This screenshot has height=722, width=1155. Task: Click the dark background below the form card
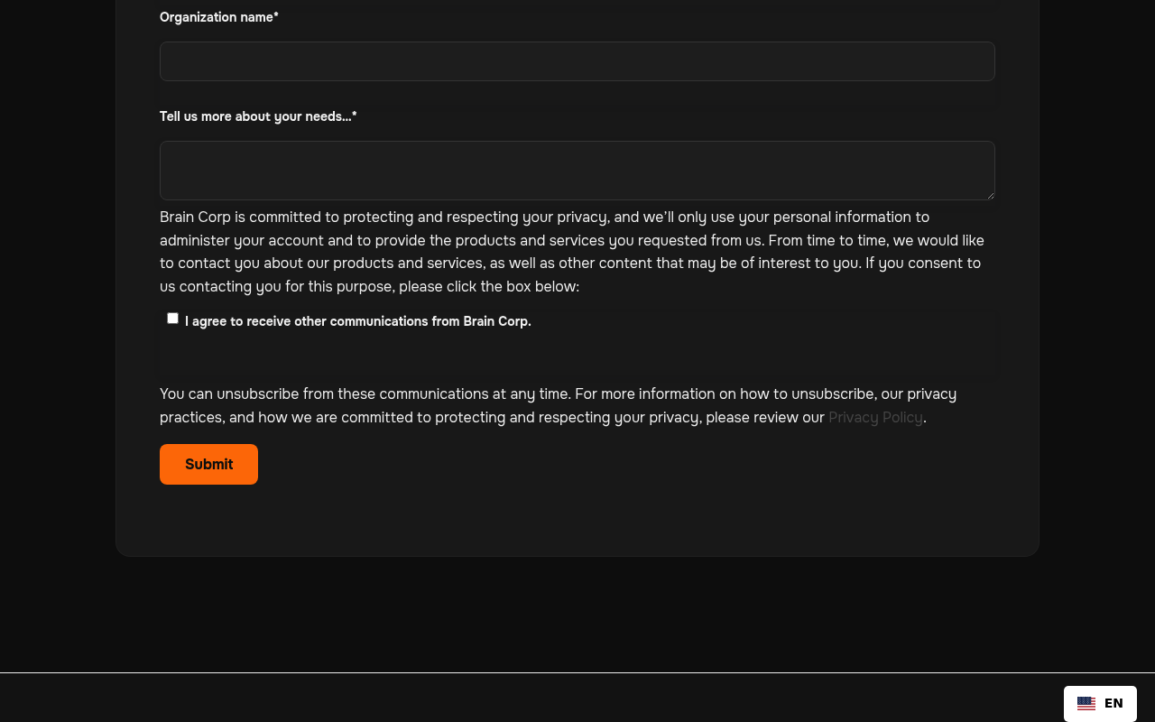point(577,614)
